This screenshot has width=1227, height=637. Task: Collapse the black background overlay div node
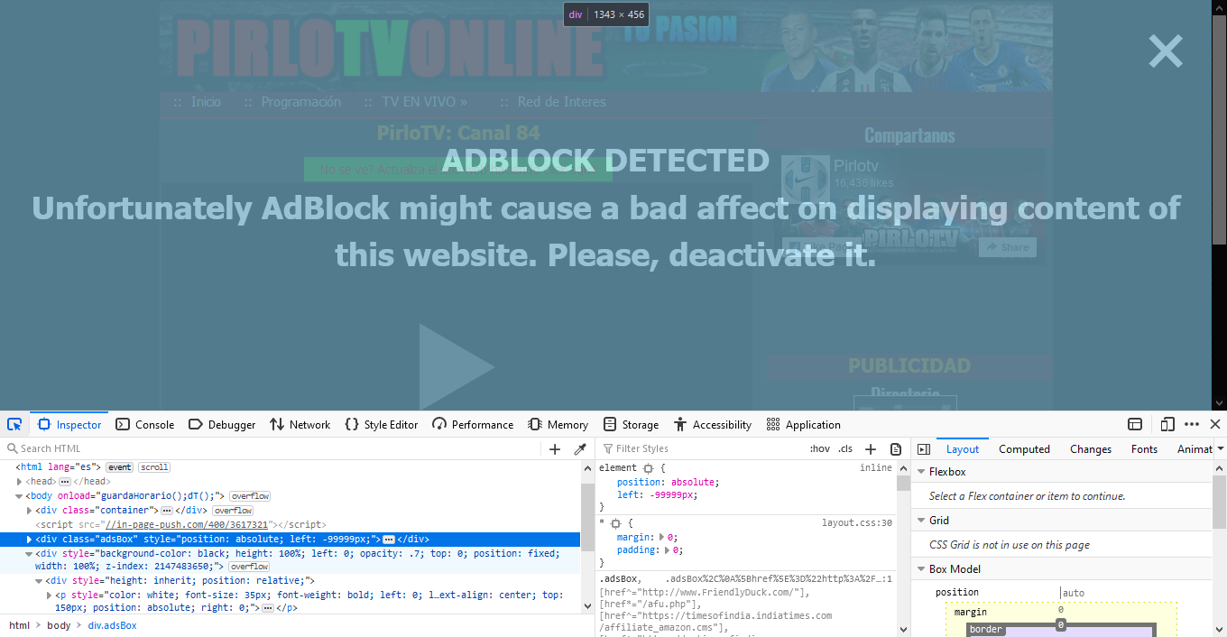tap(29, 553)
